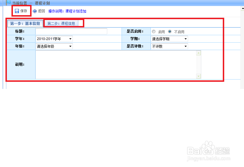The height and width of the screenshot is (167, 244).
Task: Click the 保存 button label
Action: (24, 11)
